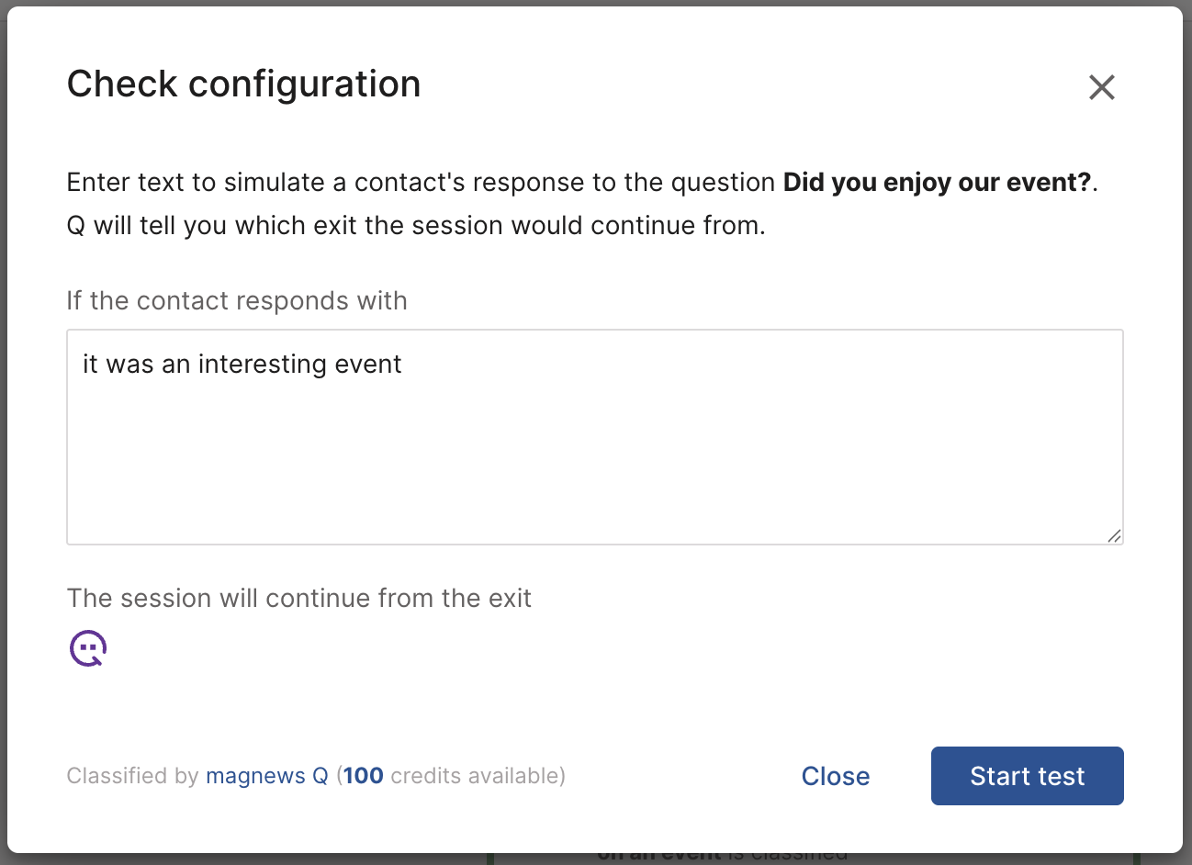Click 'The session will continue from the exit' label
Viewport: 1192px width, 865px height.
pos(298,599)
